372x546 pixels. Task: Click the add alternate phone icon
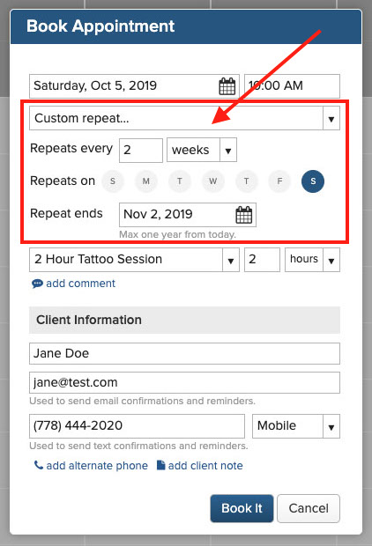(x=39, y=465)
